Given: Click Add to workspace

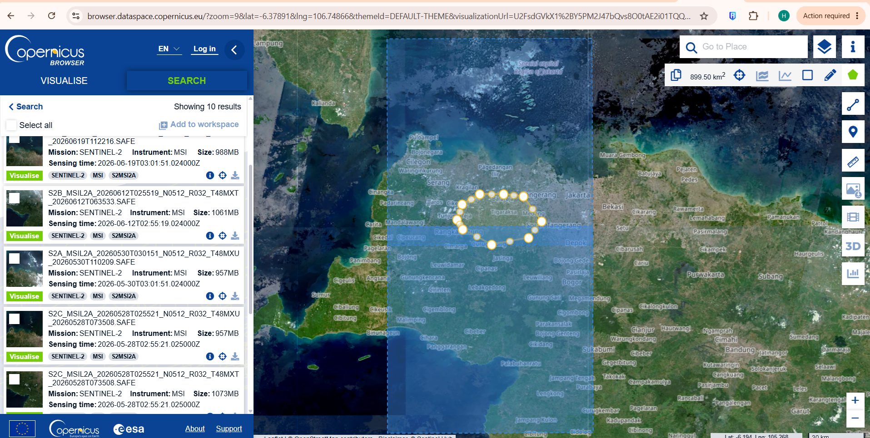Looking at the screenshot, I should point(199,125).
